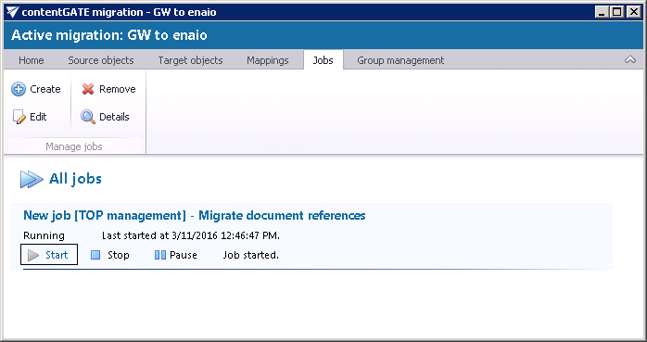Click the Create label in Manage jobs
The height and width of the screenshot is (342, 647).
tap(45, 89)
